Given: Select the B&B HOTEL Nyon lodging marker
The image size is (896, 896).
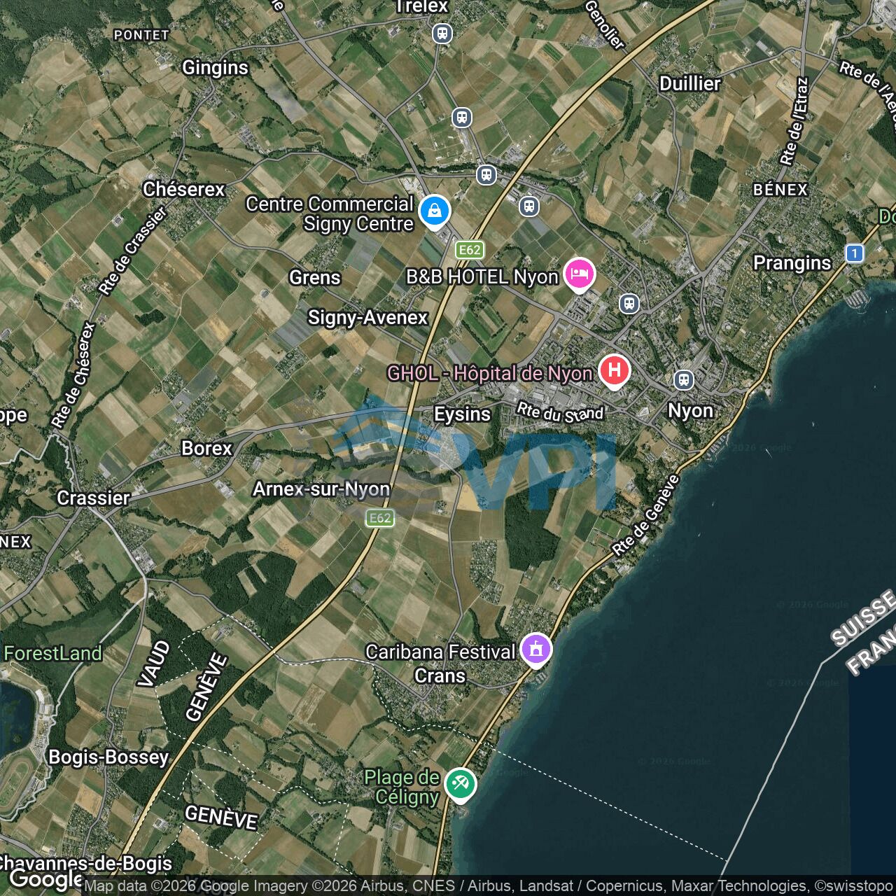Looking at the screenshot, I should pos(580,275).
